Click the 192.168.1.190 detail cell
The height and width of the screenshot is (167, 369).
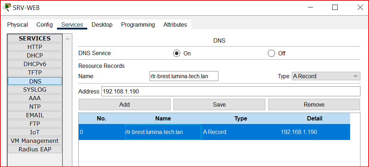click(x=315, y=132)
